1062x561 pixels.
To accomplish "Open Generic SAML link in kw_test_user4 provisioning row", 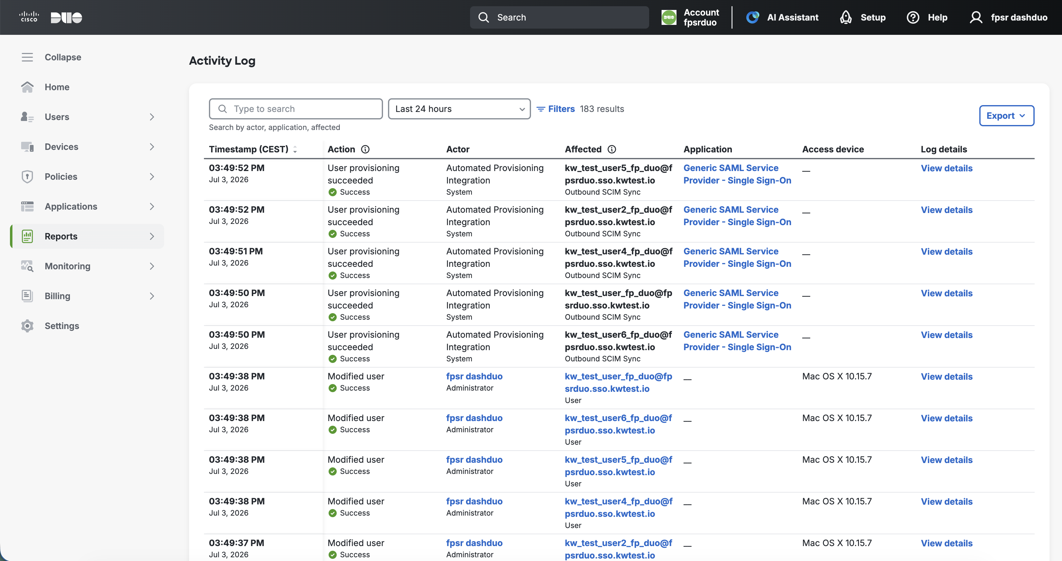I will tap(737, 257).
